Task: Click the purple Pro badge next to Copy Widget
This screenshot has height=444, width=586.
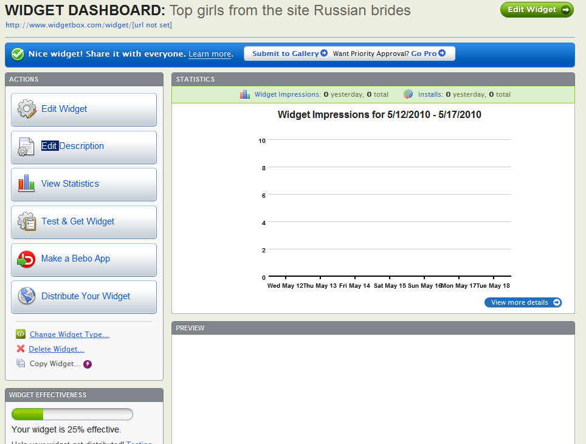Action: tap(88, 364)
